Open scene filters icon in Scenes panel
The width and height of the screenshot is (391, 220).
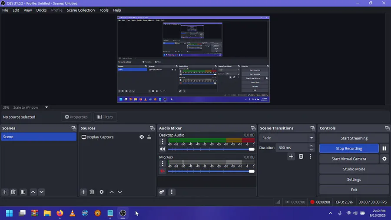click(23, 192)
